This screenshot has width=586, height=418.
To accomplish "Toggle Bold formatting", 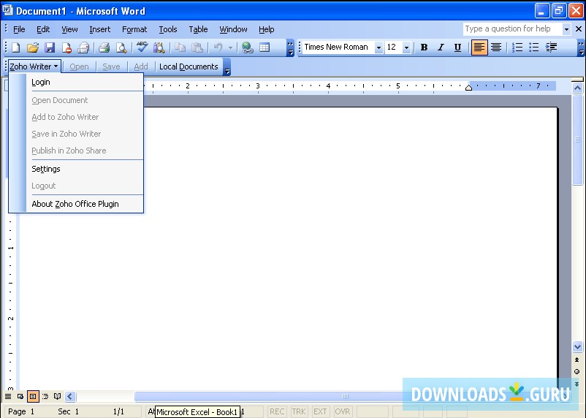I will pyautogui.click(x=424, y=47).
